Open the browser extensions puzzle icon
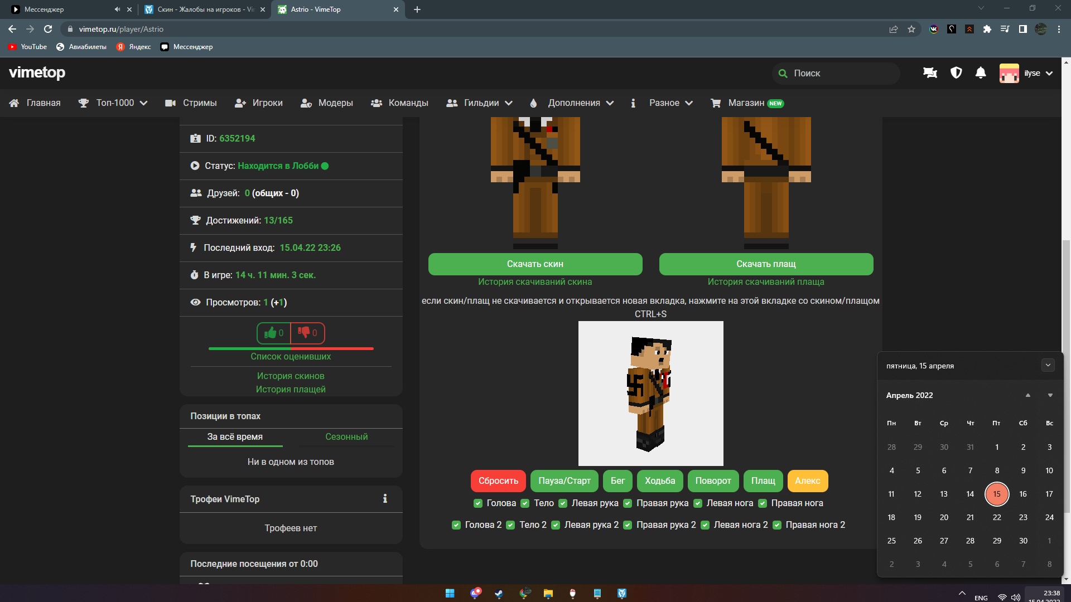This screenshot has width=1071, height=602. point(987,29)
